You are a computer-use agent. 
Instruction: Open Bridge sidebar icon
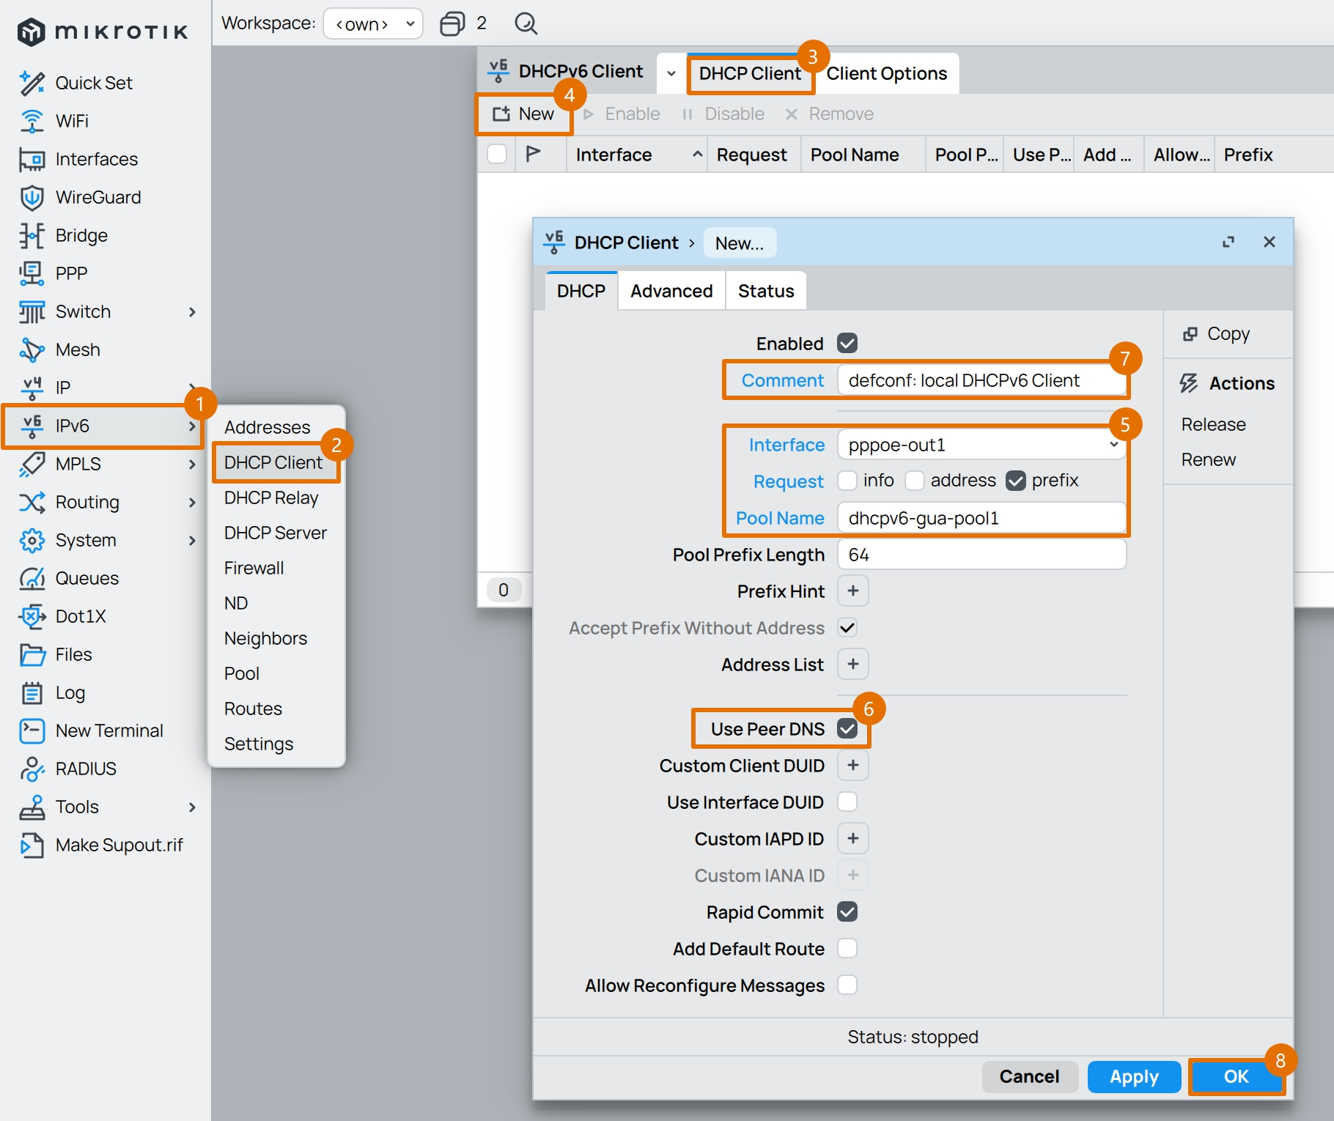[32, 235]
